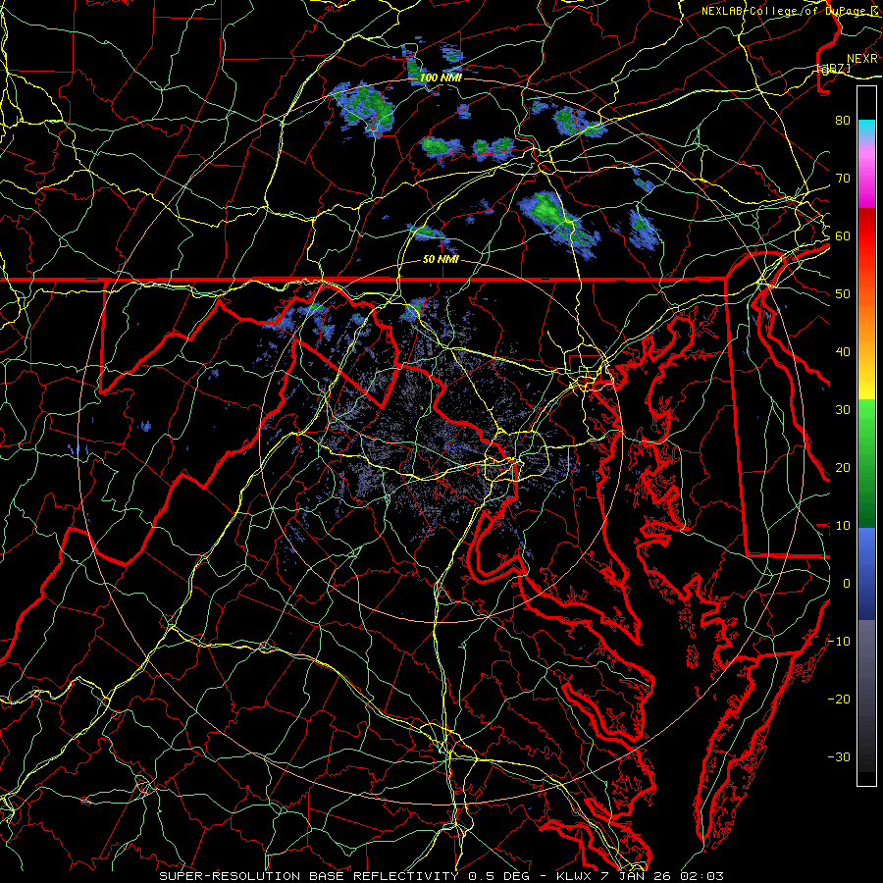This screenshot has height=883, width=883.
Task: Click the 7 JAN 26 date in caption
Action: tap(636, 876)
